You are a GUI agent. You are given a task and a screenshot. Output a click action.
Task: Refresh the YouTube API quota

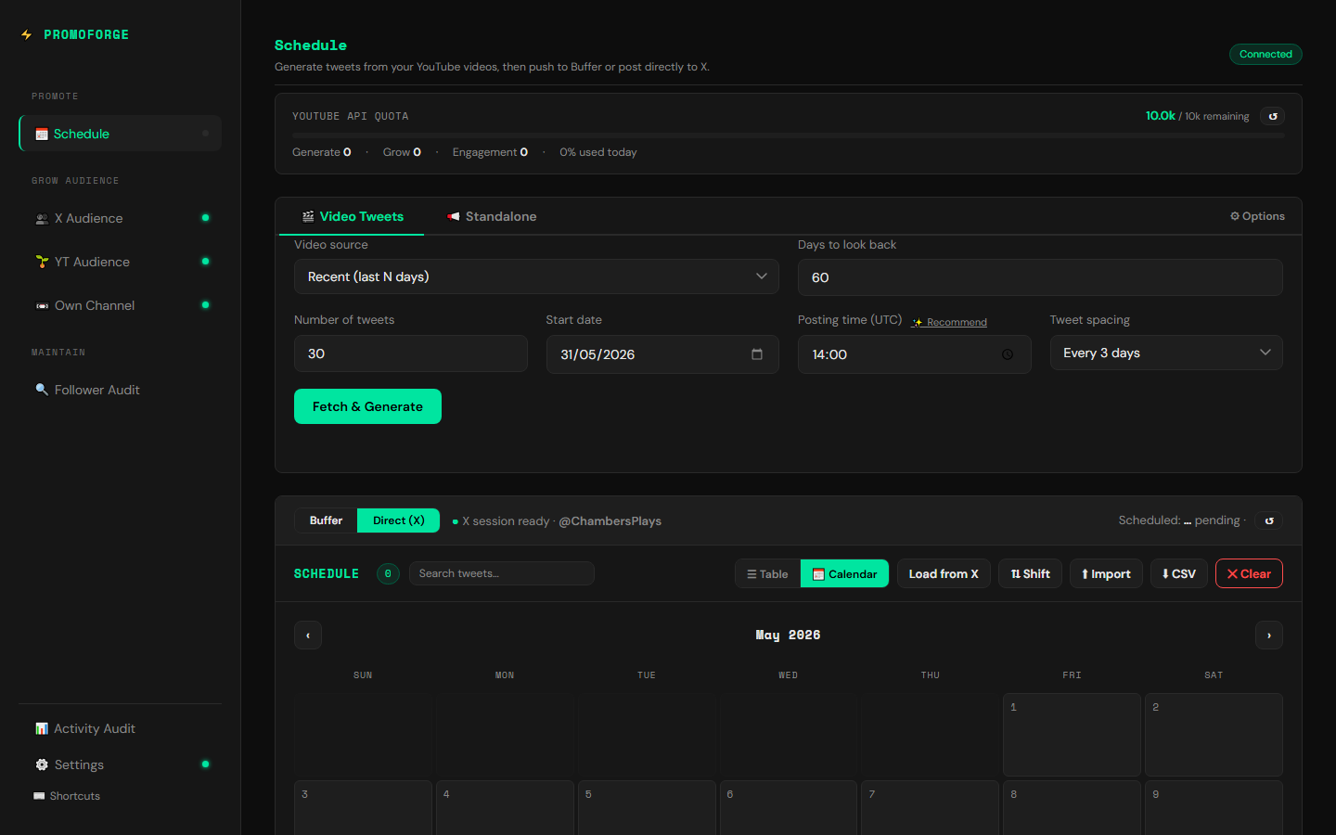pyautogui.click(x=1273, y=116)
